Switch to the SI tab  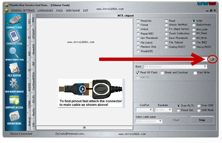[x=29, y=70]
